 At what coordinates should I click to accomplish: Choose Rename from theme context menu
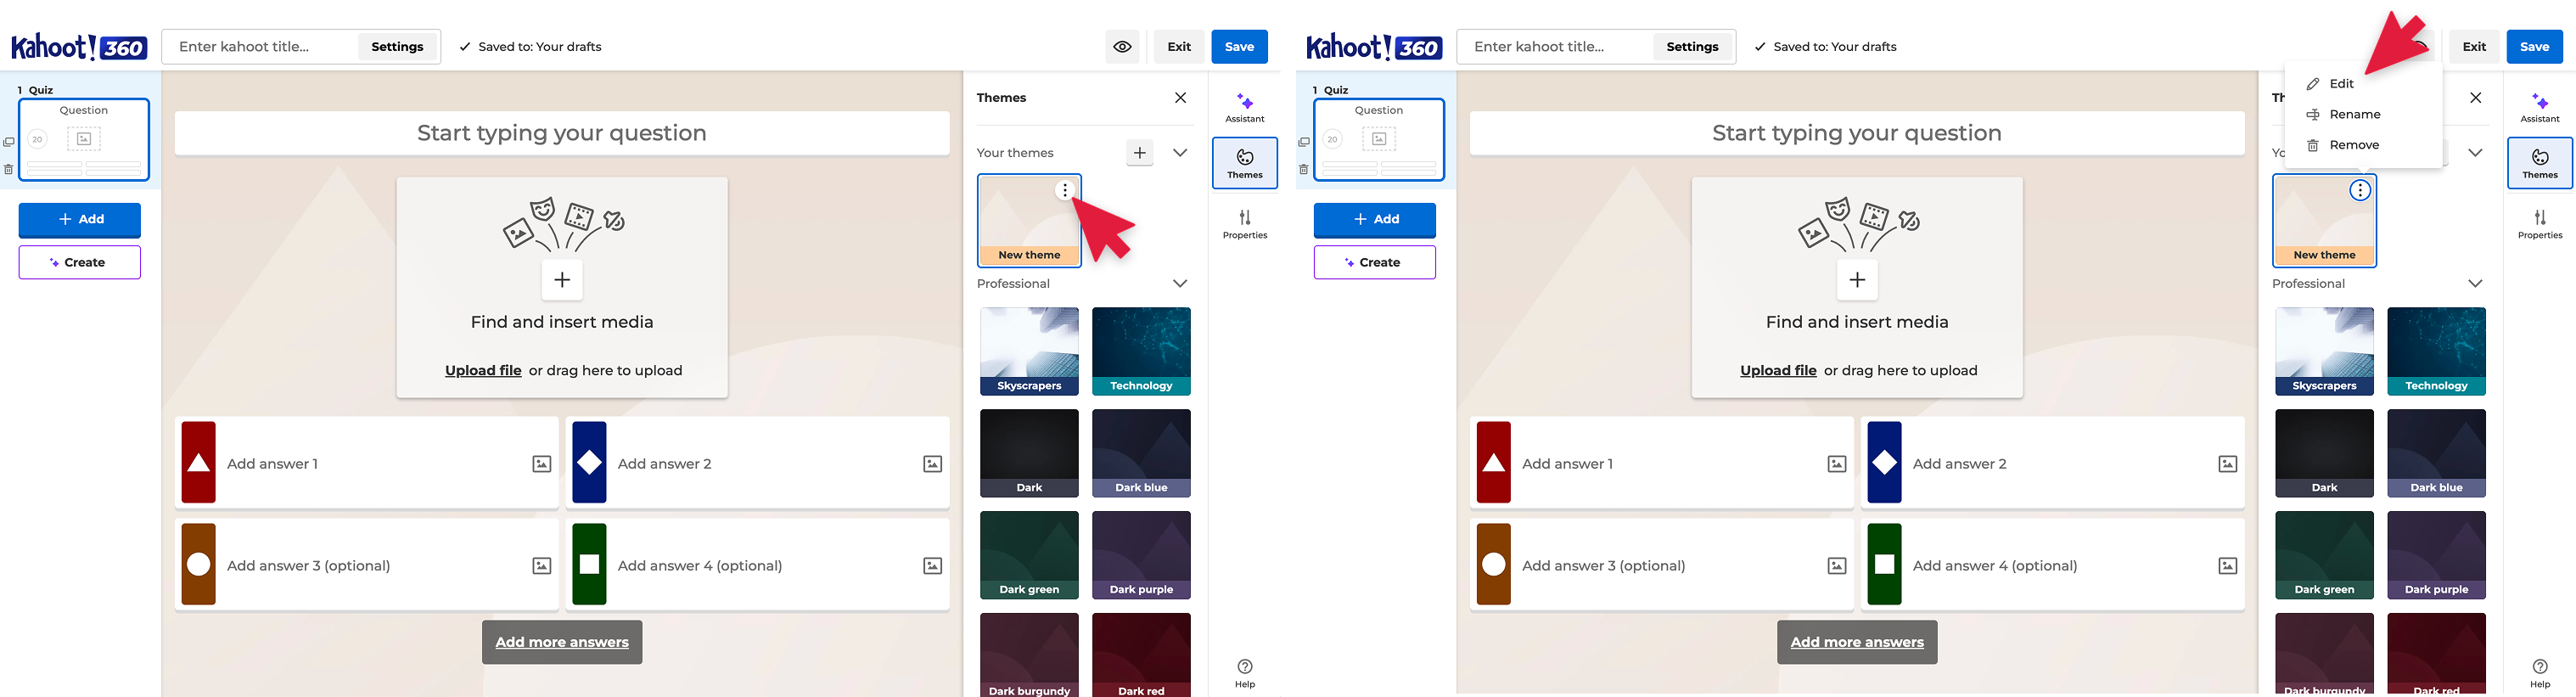click(x=2354, y=114)
